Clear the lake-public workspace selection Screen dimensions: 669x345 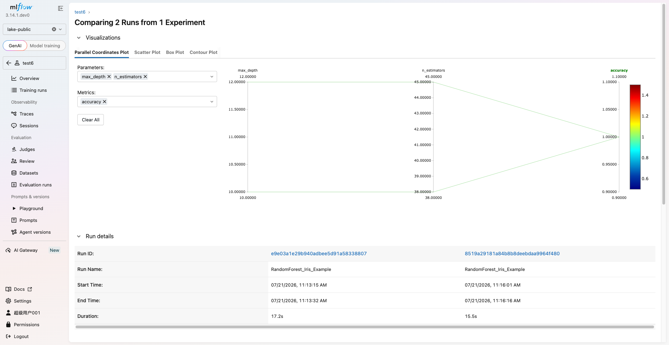pos(54,29)
